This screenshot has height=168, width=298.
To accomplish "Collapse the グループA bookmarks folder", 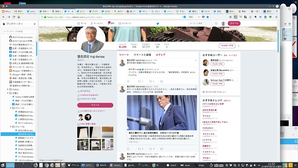I will pos(10,108).
